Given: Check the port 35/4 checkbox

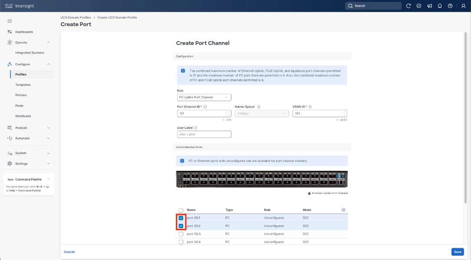Looking at the screenshot, I should [181, 242].
